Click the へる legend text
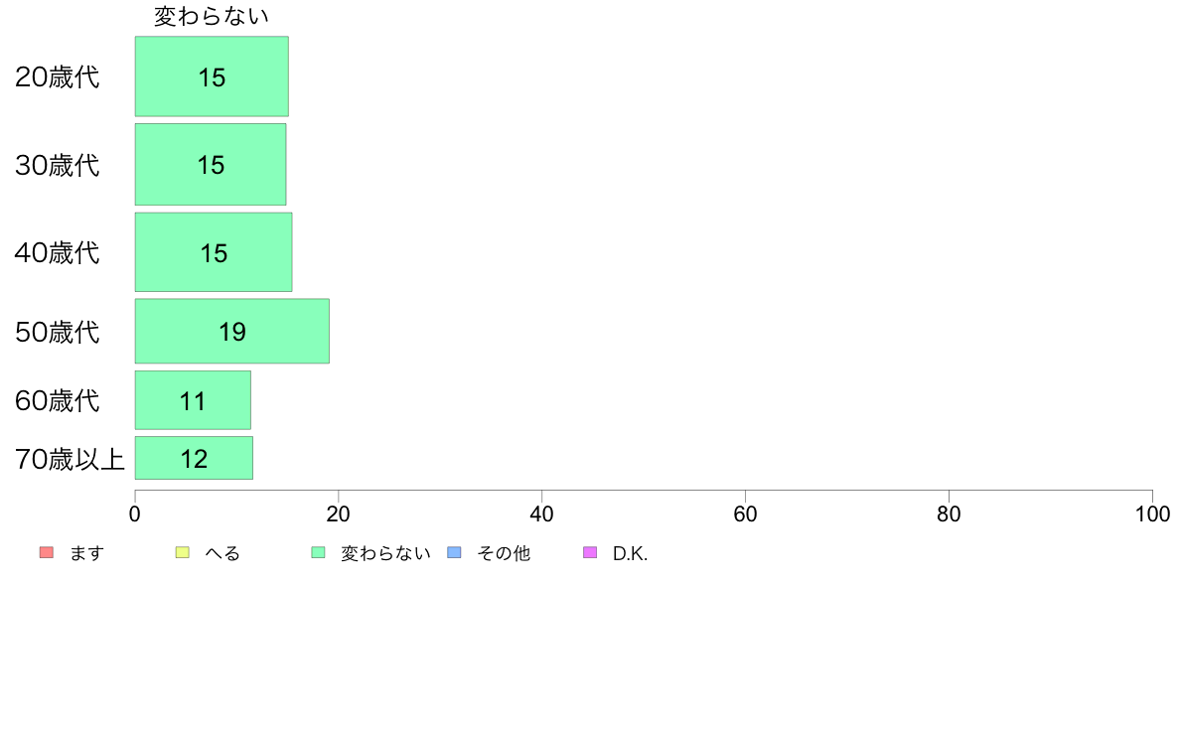Image resolution: width=1180 pixels, height=731 pixels. pos(222,553)
